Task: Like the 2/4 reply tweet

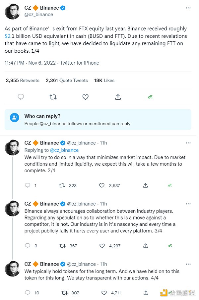Action: coord(102,185)
